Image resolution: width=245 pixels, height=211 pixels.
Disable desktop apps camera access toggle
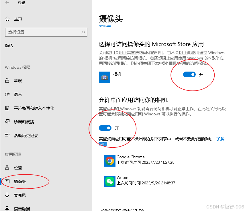coord(105,128)
